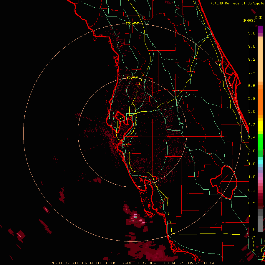Image resolution: width=265 pixels, height=265 pixels.
Task: Click the -0.5 value on the color scale
Action: [251, 203]
